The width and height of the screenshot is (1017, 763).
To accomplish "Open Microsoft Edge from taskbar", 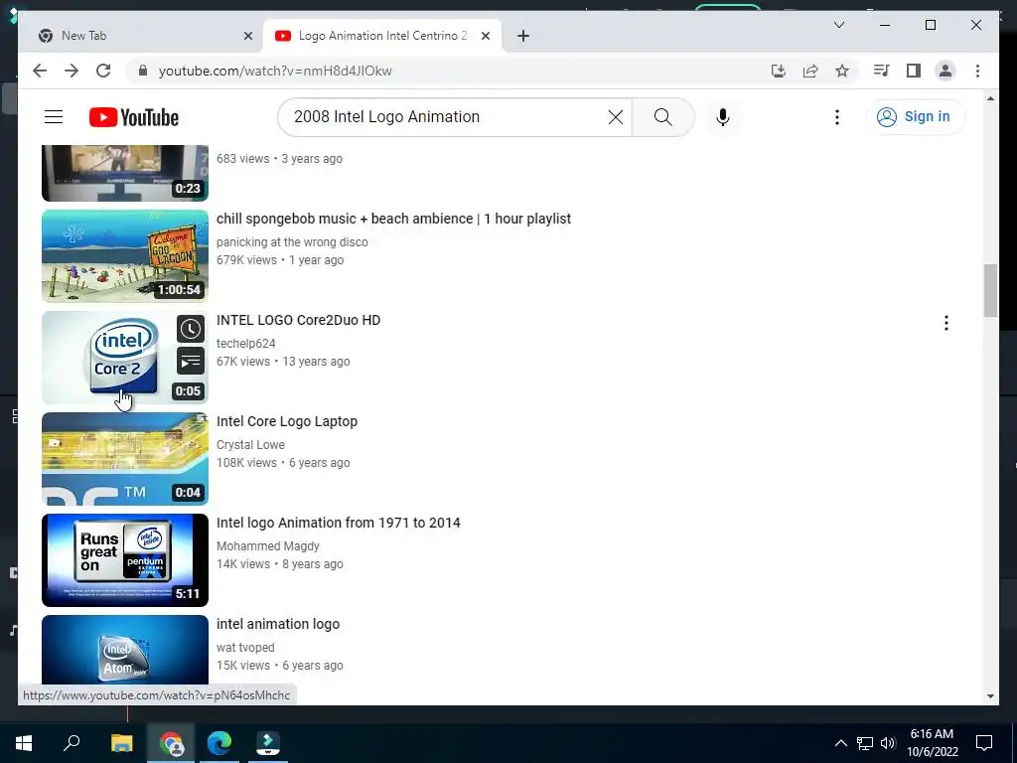I will pyautogui.click(x=219, y=743).
